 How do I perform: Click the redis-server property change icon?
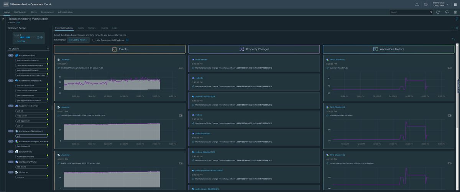(193, 60)
